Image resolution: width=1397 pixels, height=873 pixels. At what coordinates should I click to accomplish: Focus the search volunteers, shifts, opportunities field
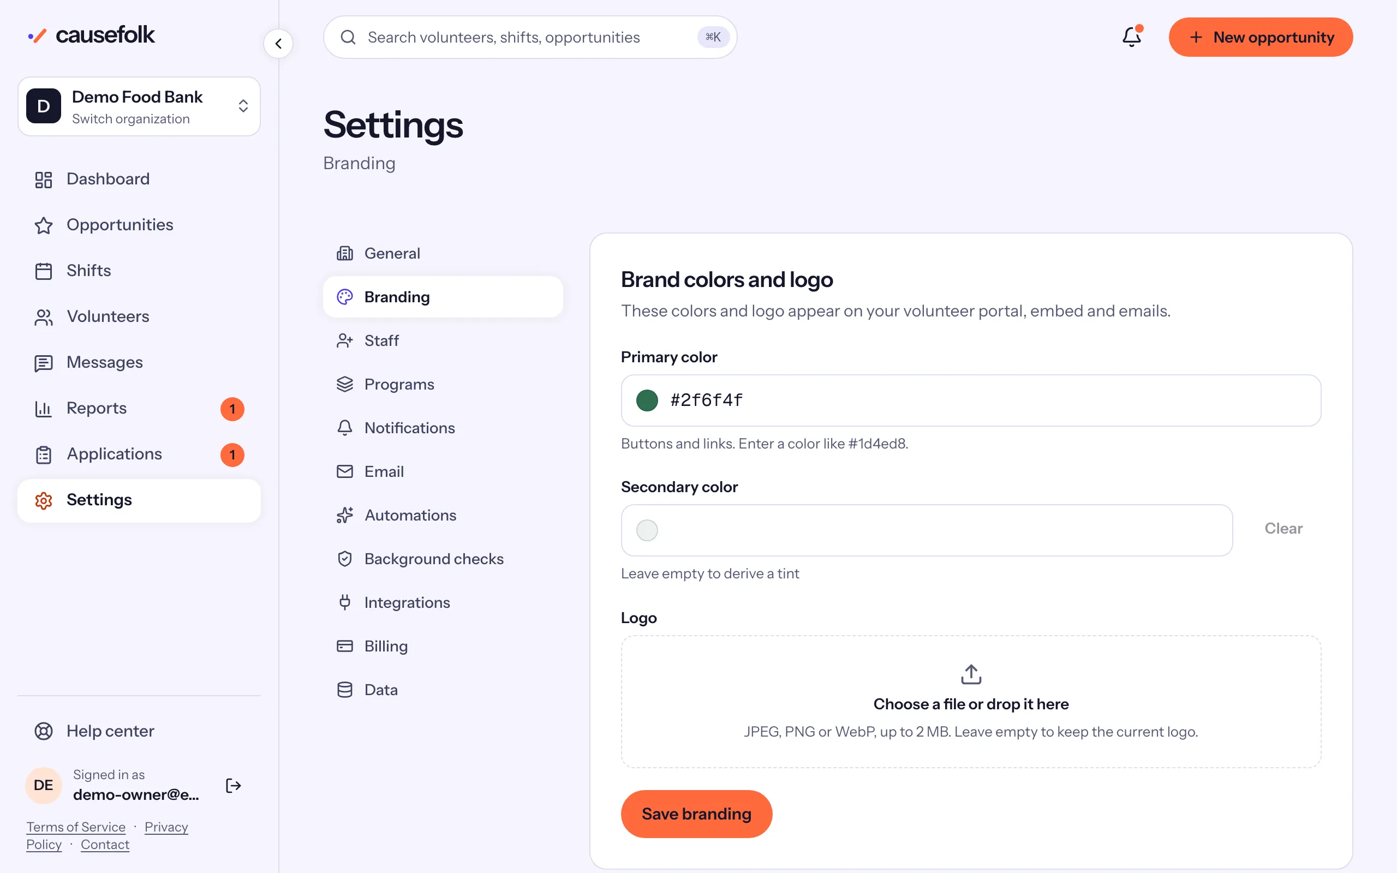[x=530, y=37]
